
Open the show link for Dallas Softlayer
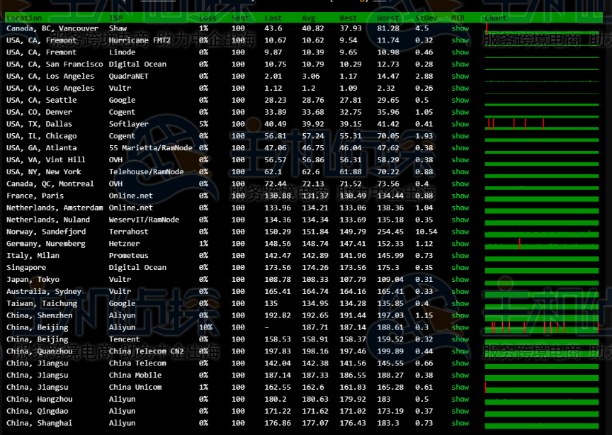tap(460, 124)
